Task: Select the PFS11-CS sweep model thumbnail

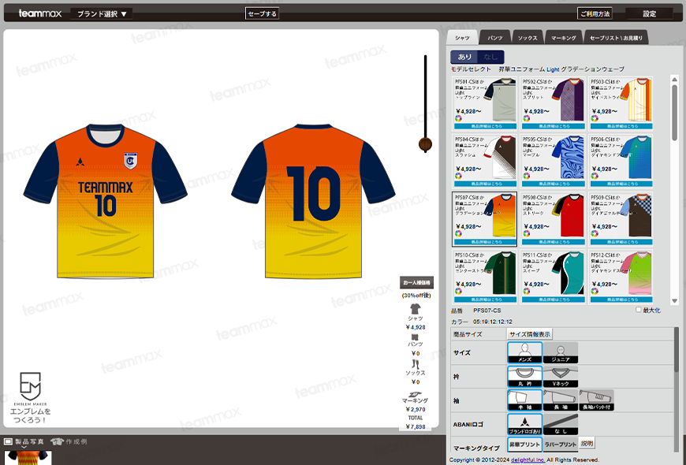Action: tap(553, 277)
